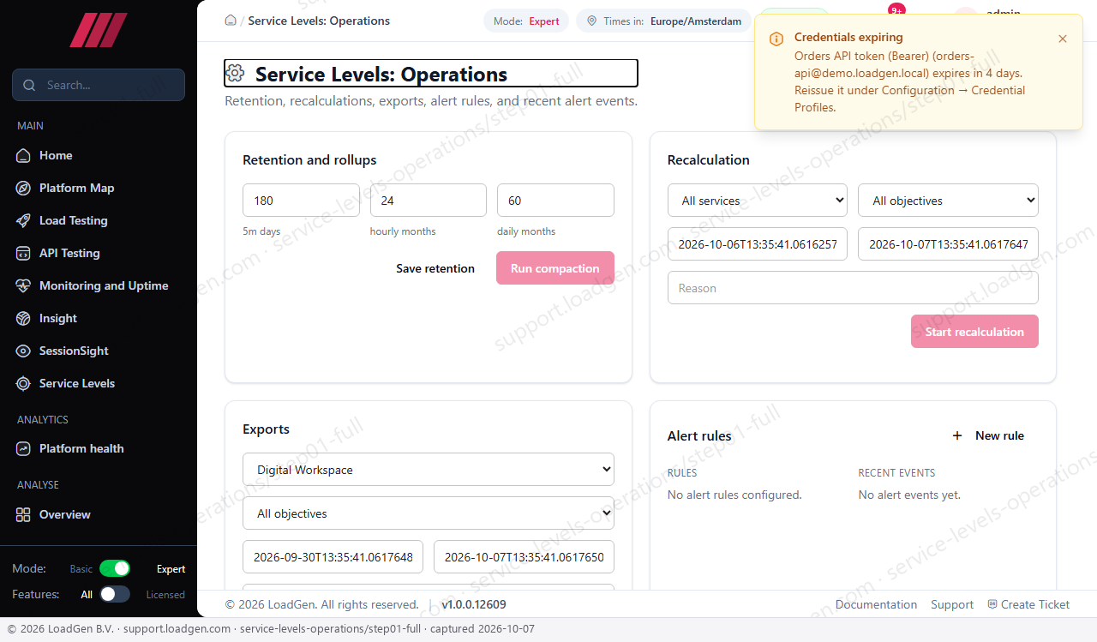Click the magnifier icon in the search box
Screen dimensions: 1097x642
[30, 85]
